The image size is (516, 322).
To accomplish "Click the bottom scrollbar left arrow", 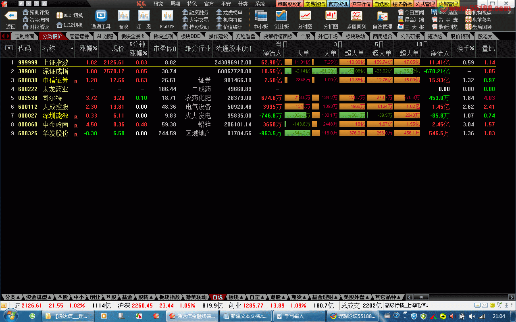I will pyautogui.click(x=409, y=297).
